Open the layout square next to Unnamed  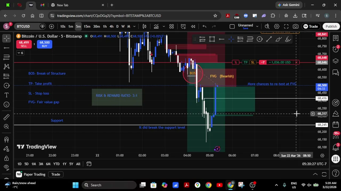232,26
